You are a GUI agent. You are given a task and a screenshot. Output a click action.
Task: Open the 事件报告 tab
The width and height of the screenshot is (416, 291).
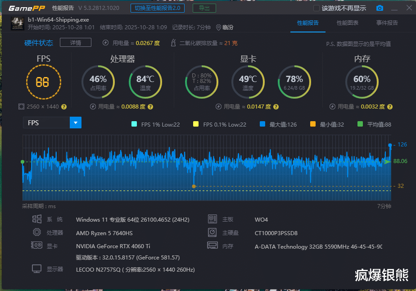(387, 23)
